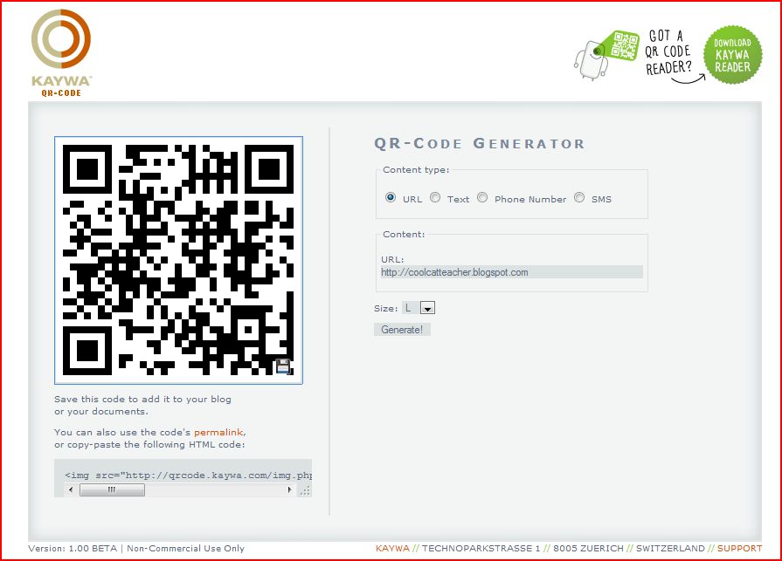Click into the URL input field

tap(512, 272)
